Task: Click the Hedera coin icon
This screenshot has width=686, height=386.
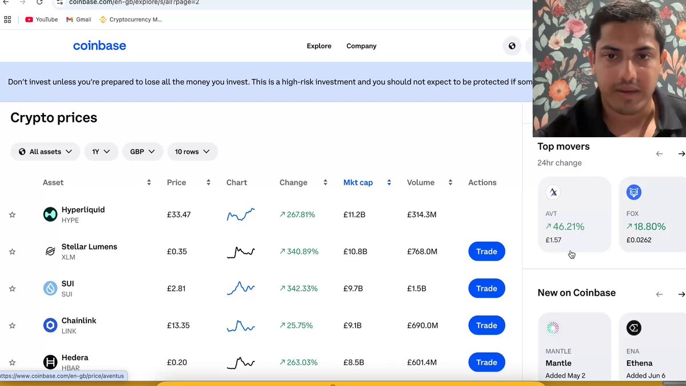Action: [50, 362]
